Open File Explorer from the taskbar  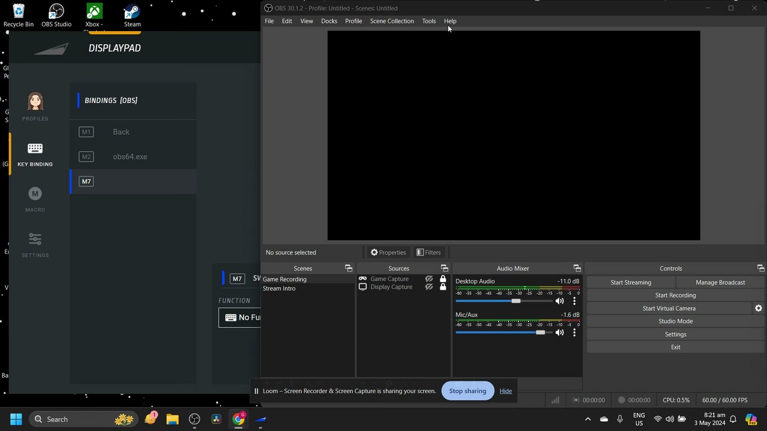click(x=173, y=419)
